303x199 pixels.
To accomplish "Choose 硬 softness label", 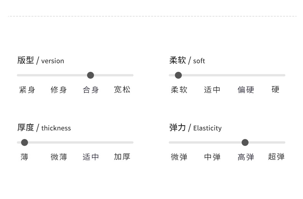I will 276,90.
